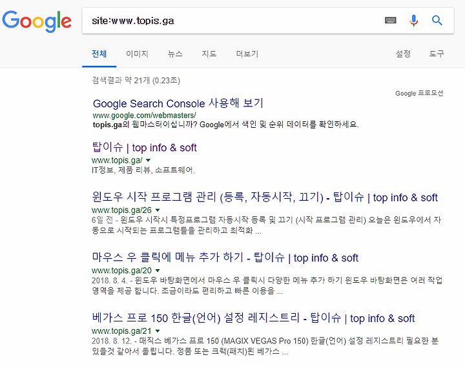465x366 pixels.
Task: Click the 검색결과 약 21개 result stats
Action: 136,80
